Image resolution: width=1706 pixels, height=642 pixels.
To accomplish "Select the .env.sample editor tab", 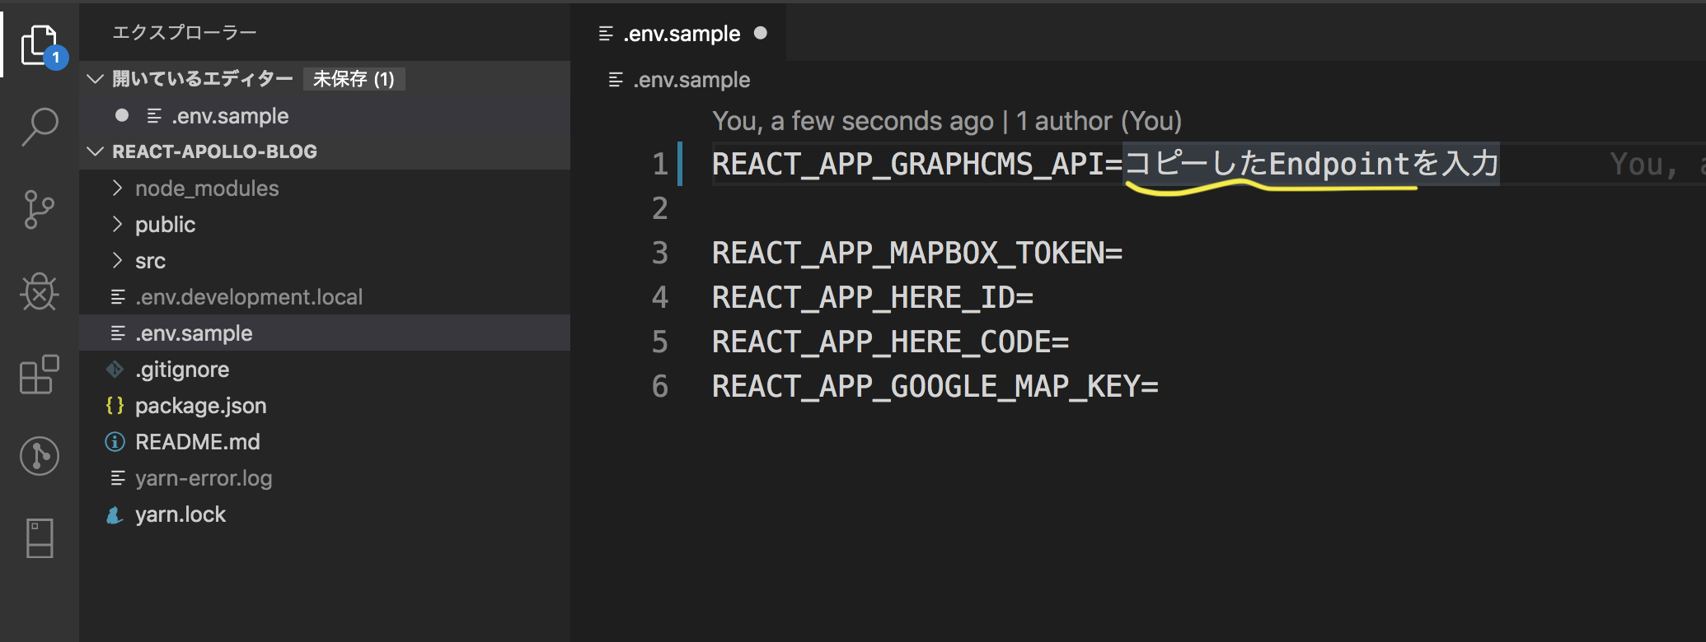I will [679, 33].
